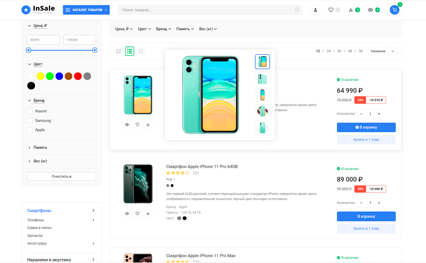This screenshot has height=263, width=426.
Task: Open the Наушники и акустика category
Action: click(x=49, y=260)
